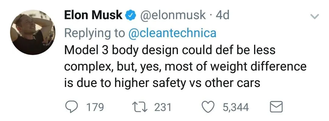329x121 pixels.
Task: Click the 5,344 likes count
Action: 235,107
